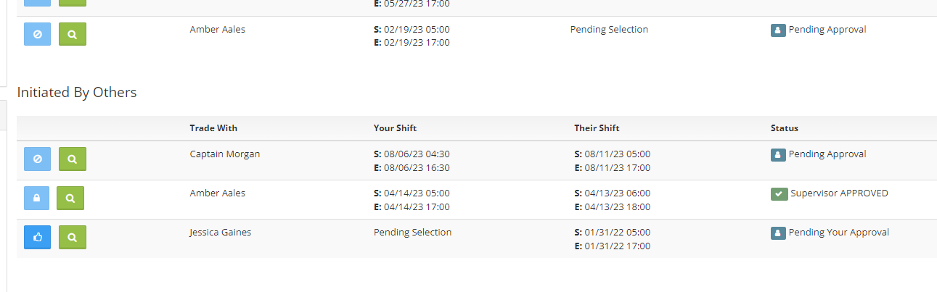Select the Captain Morgan name
Image resolution: width=937 pixels, height=292 pixels.
pyautogui.click(x=224, y=154)
